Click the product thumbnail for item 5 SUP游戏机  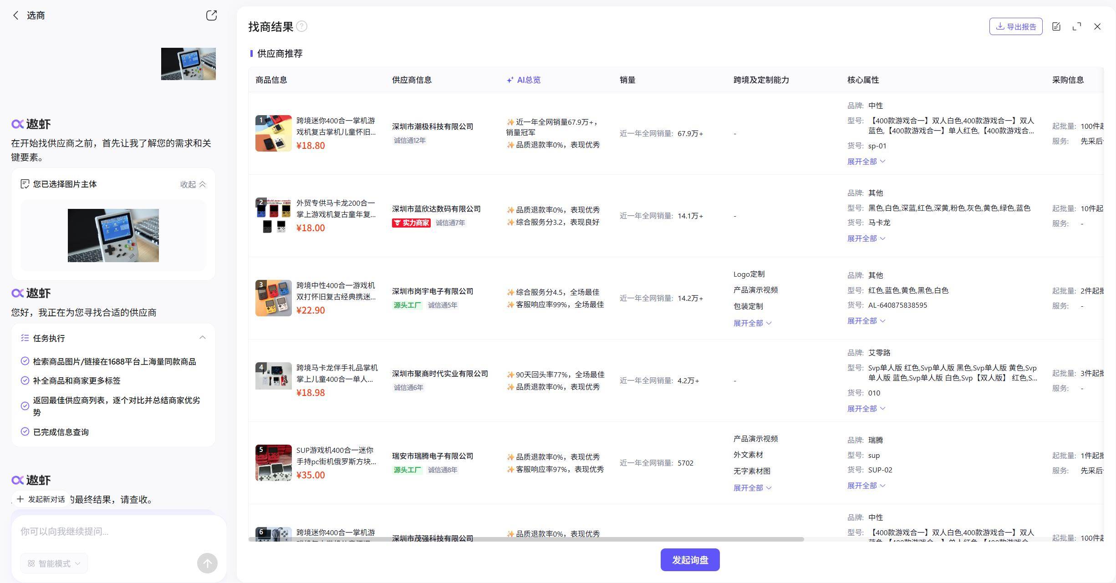[x=273, y=463]
